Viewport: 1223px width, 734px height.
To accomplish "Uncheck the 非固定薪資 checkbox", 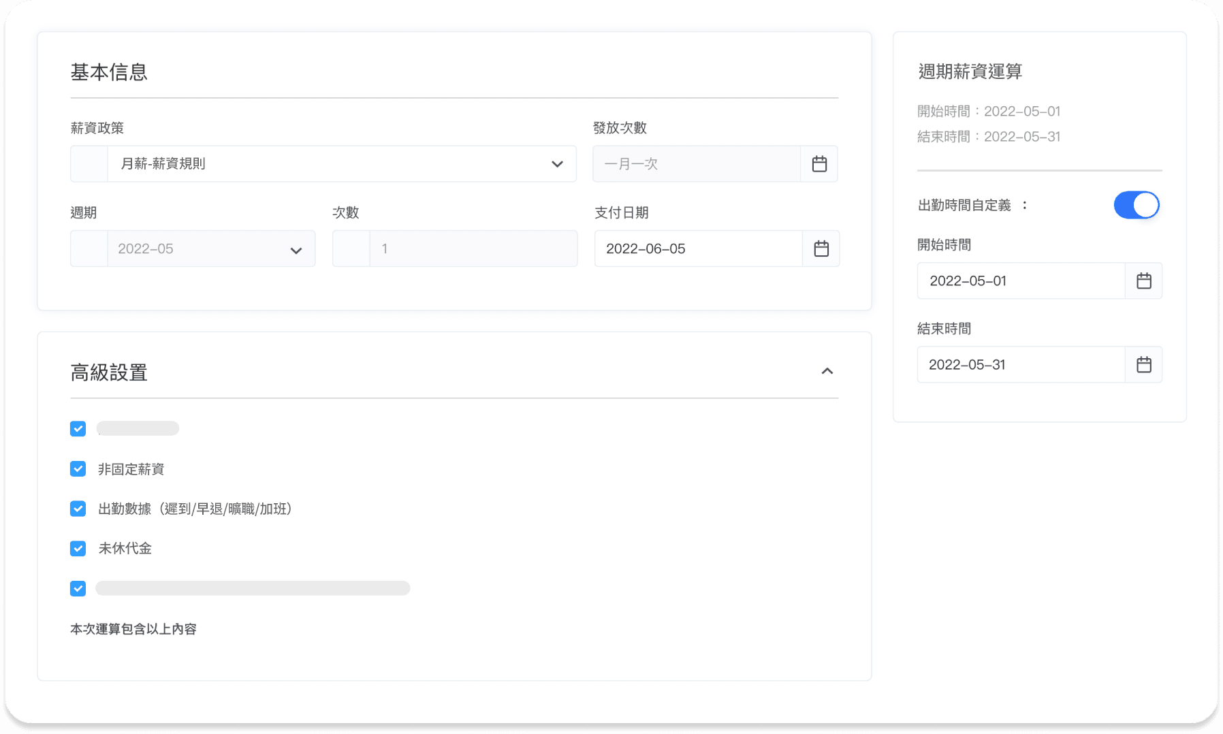I will point(78,468).
